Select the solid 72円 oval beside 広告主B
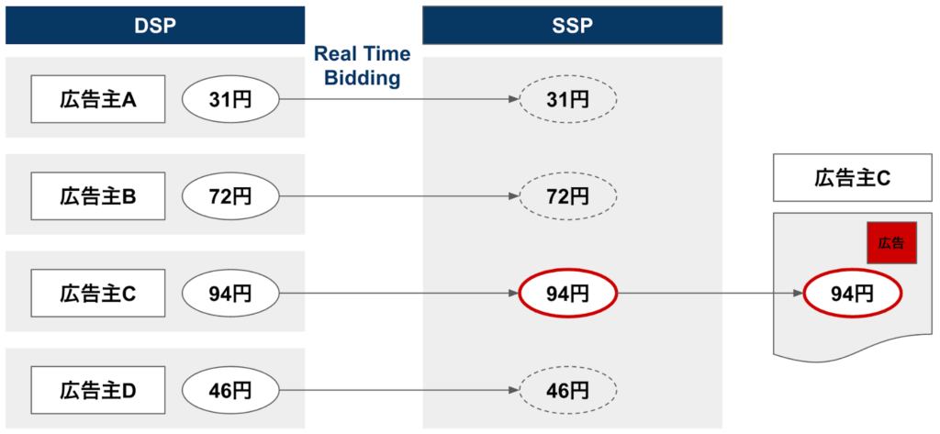Image resolution: width=940 pixels, height=434 pixels. coord(229,195)
